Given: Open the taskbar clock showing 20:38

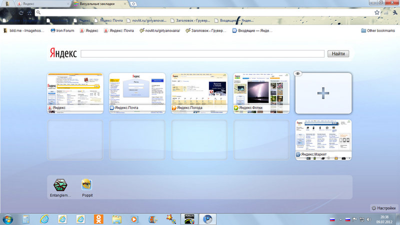Looking at the screenshot, I should [384, 219].
